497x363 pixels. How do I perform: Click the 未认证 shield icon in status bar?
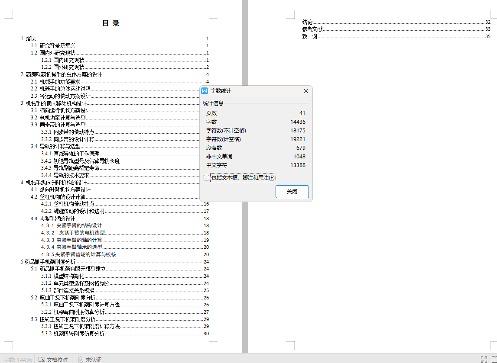click(x=81, y=360)
